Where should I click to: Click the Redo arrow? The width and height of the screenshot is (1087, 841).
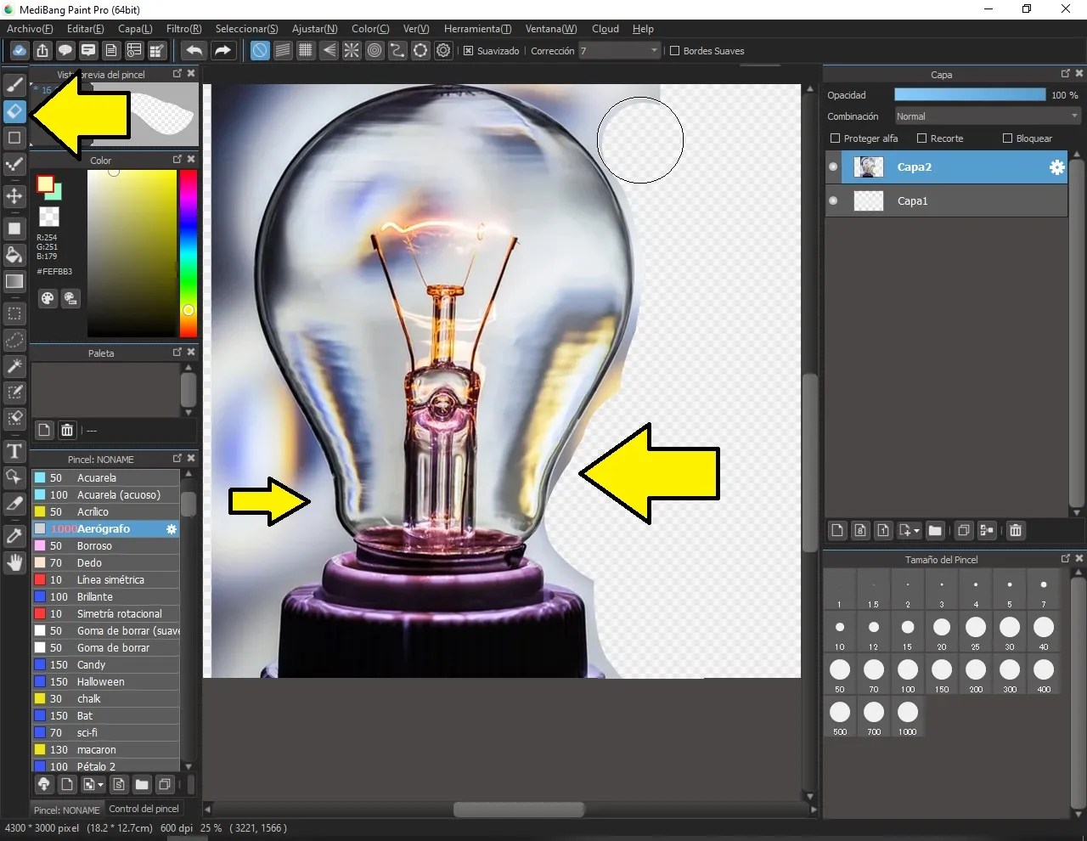click(x=222, y=50)
